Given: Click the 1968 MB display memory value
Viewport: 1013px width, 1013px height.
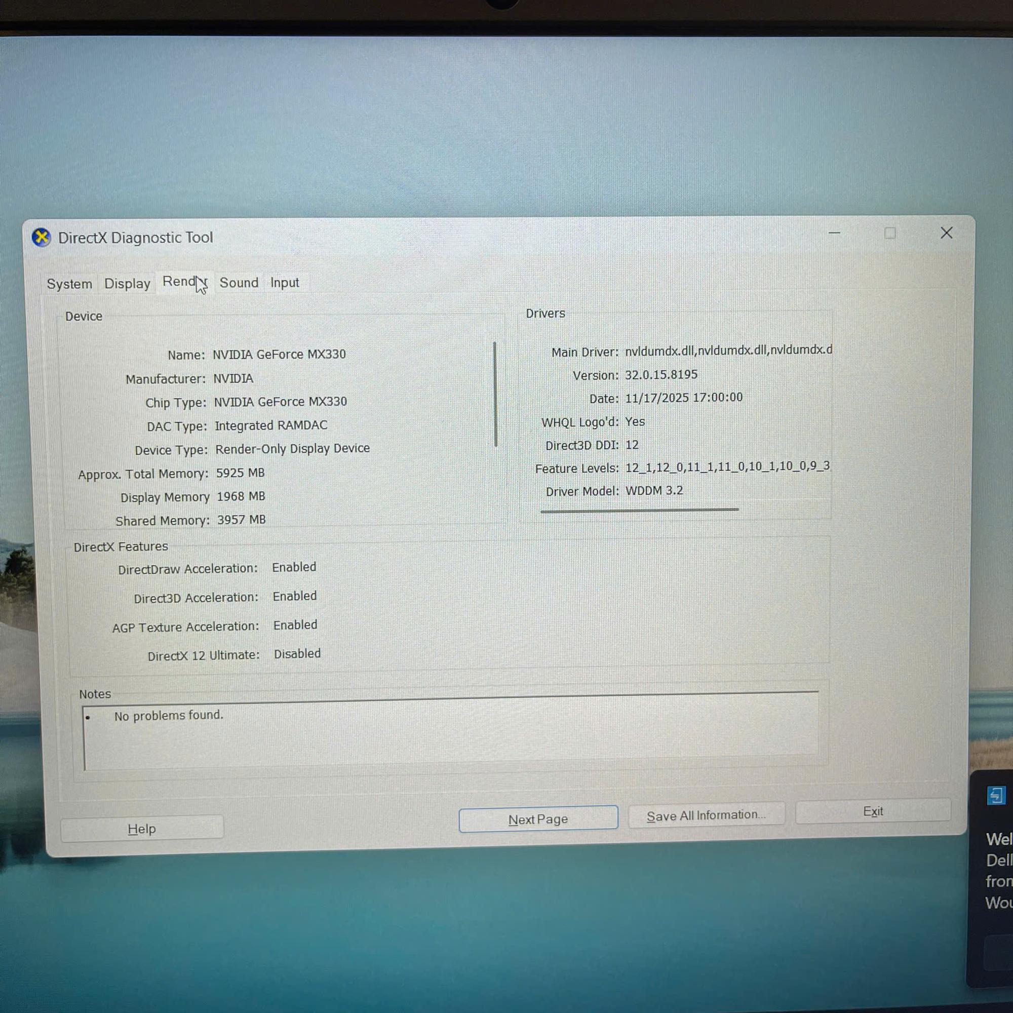Looking at the screenshot, I should [x=241, y=496].
